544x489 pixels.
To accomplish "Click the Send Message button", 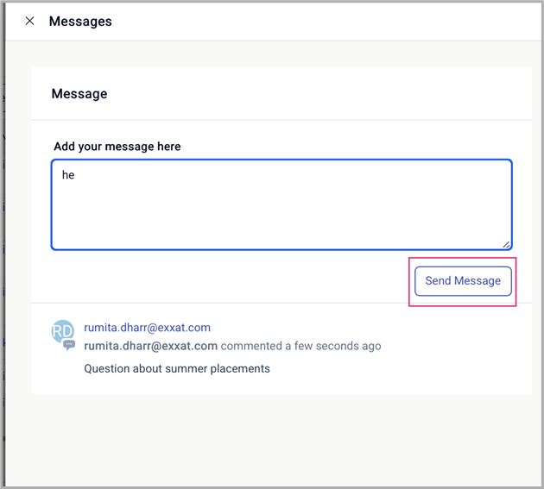I will click(463, 281).
